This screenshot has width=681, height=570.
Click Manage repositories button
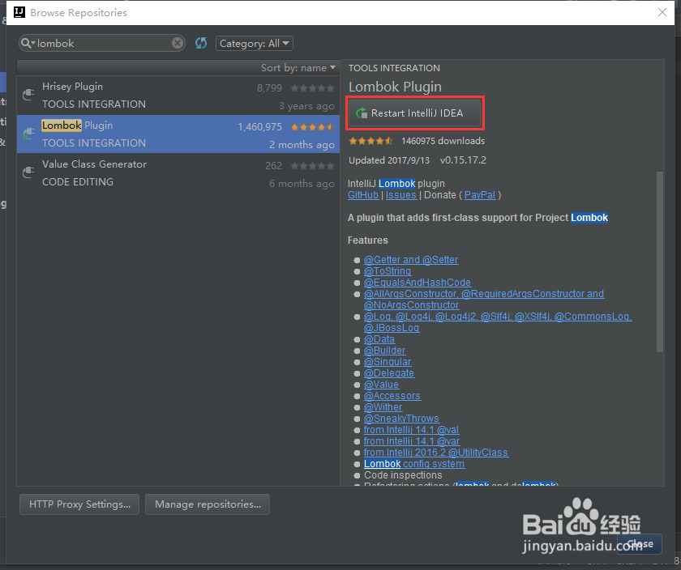point(208,504)
